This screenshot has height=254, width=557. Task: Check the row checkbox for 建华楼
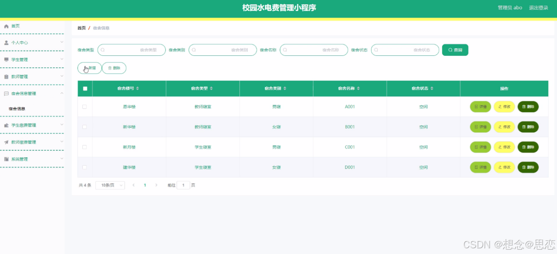[85, 167]
